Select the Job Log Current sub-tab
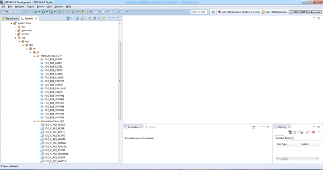The width and height of the screenshot is (323, 170). [279, 138]
